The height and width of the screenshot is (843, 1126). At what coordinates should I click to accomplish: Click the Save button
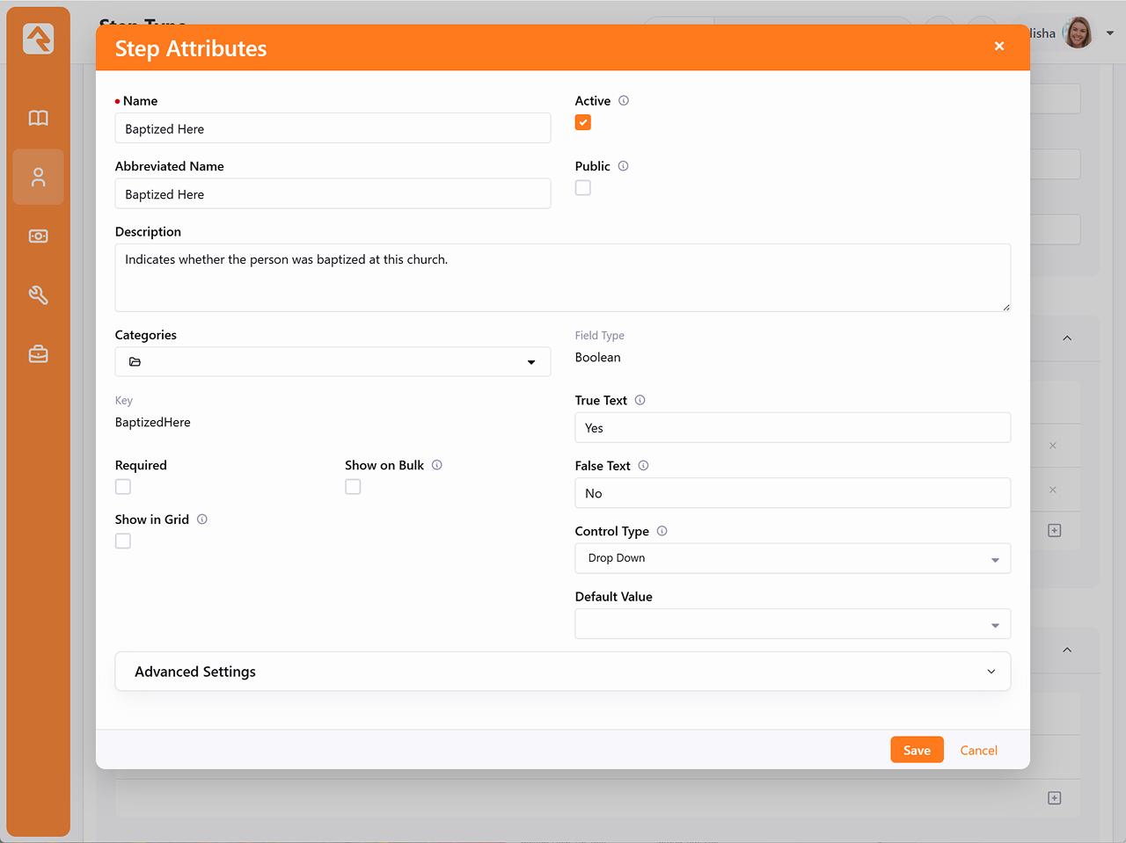click(x=917, y=750)
